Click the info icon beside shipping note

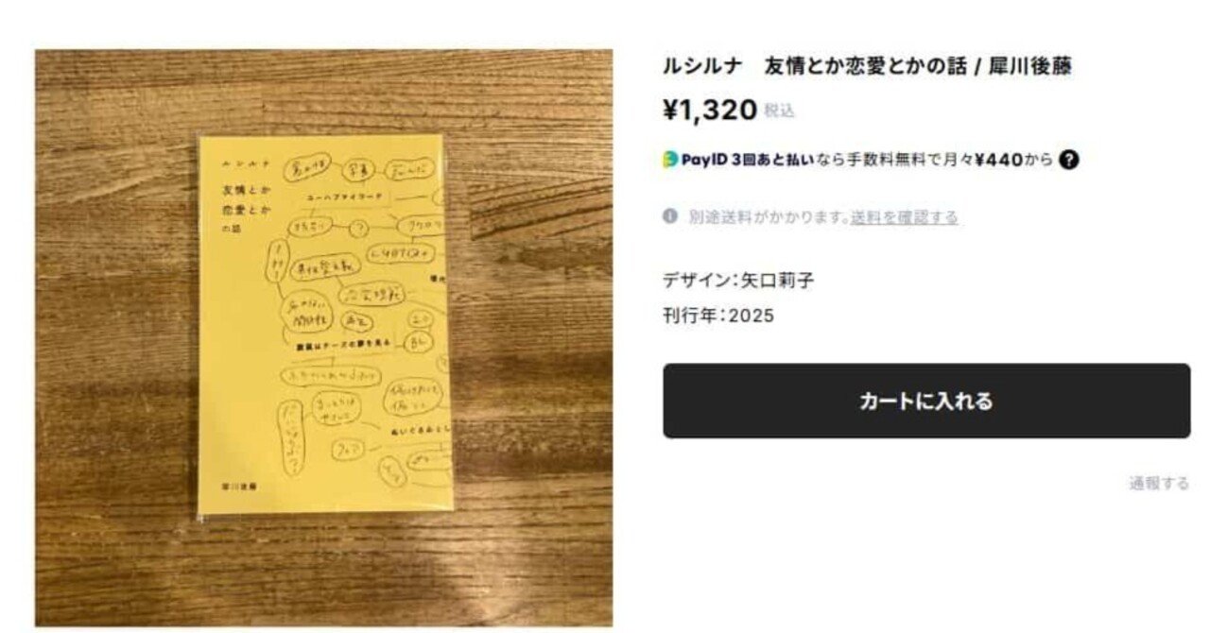pyautogui.click(x=670, y=216)
